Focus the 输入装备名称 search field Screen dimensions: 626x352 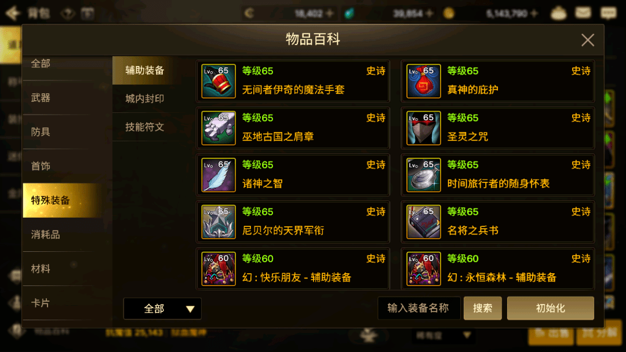[x=419, y=308]
